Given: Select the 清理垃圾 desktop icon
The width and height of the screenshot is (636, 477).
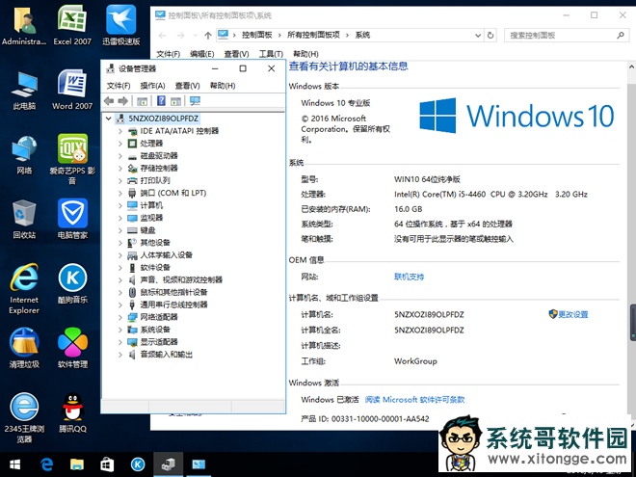Looking at the screenshot, I should pyautogui.click(x=24, y=348).
